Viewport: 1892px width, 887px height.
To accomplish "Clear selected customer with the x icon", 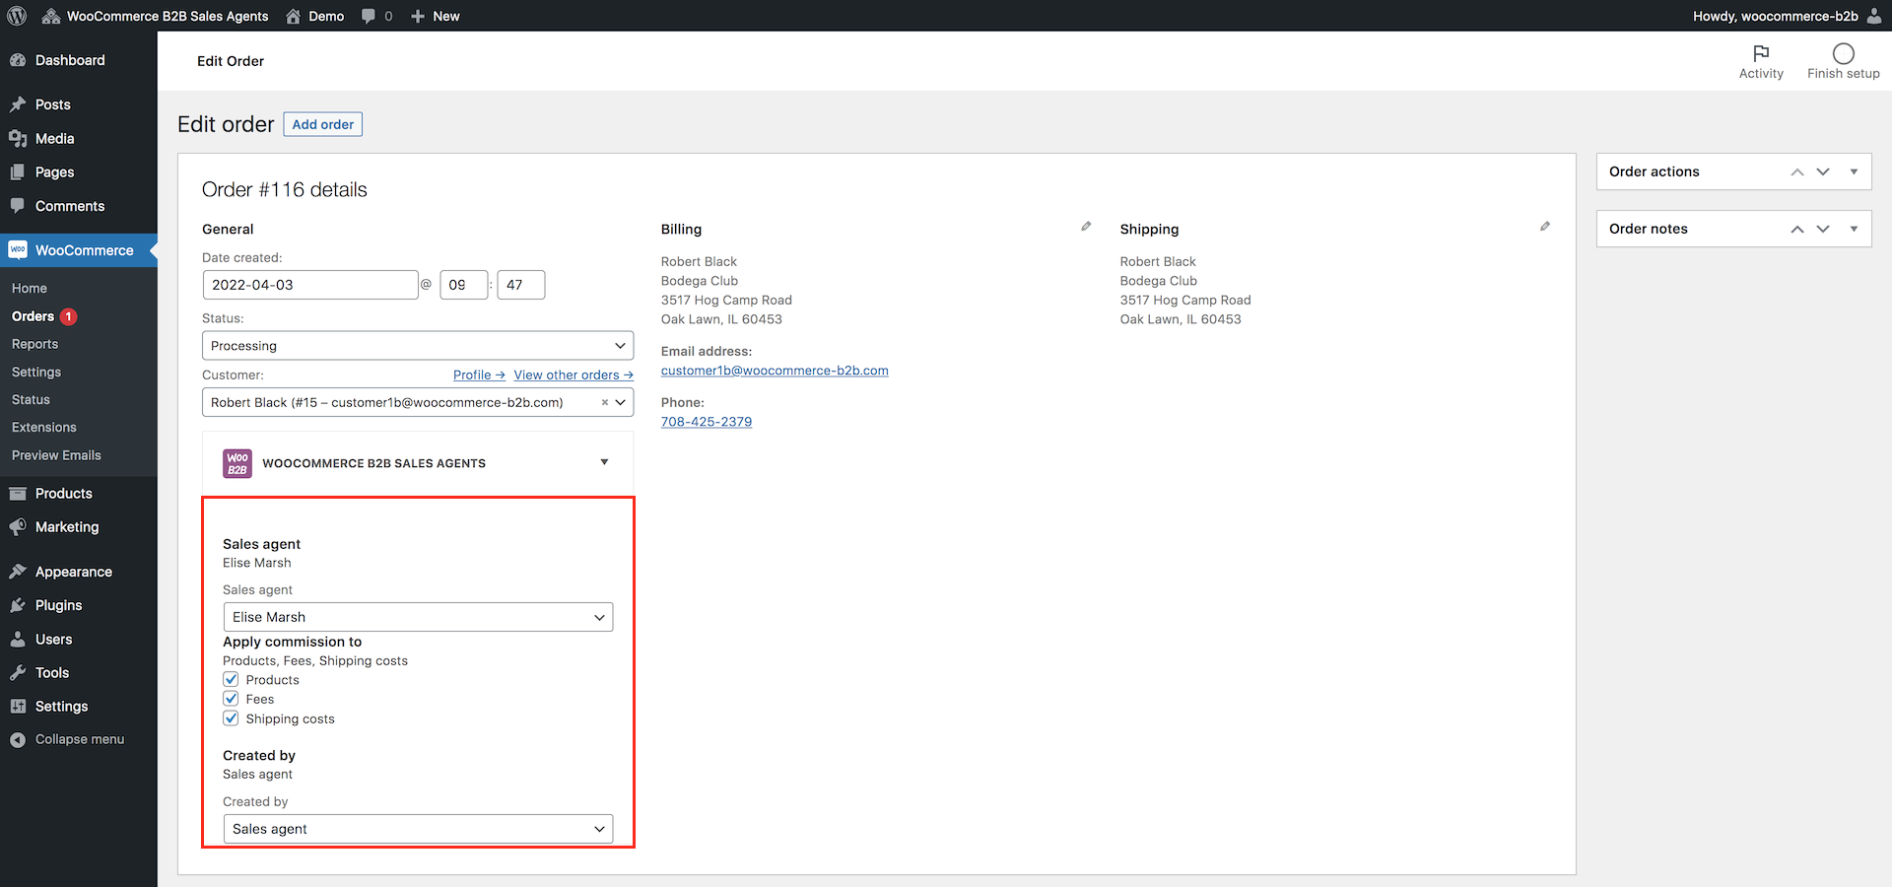I will coord(604,402).
